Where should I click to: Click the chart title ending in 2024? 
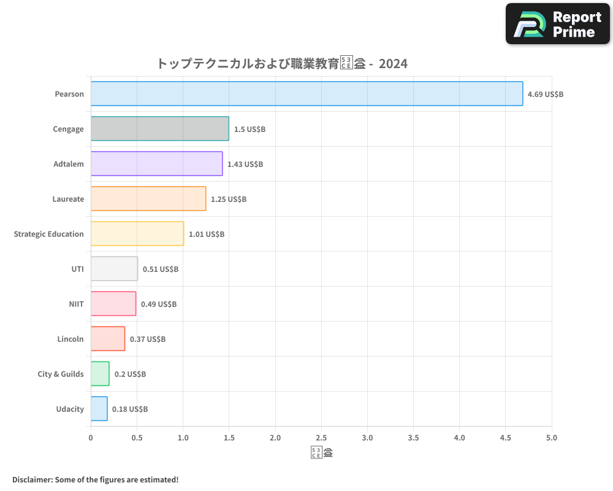[x=282, y=63]
